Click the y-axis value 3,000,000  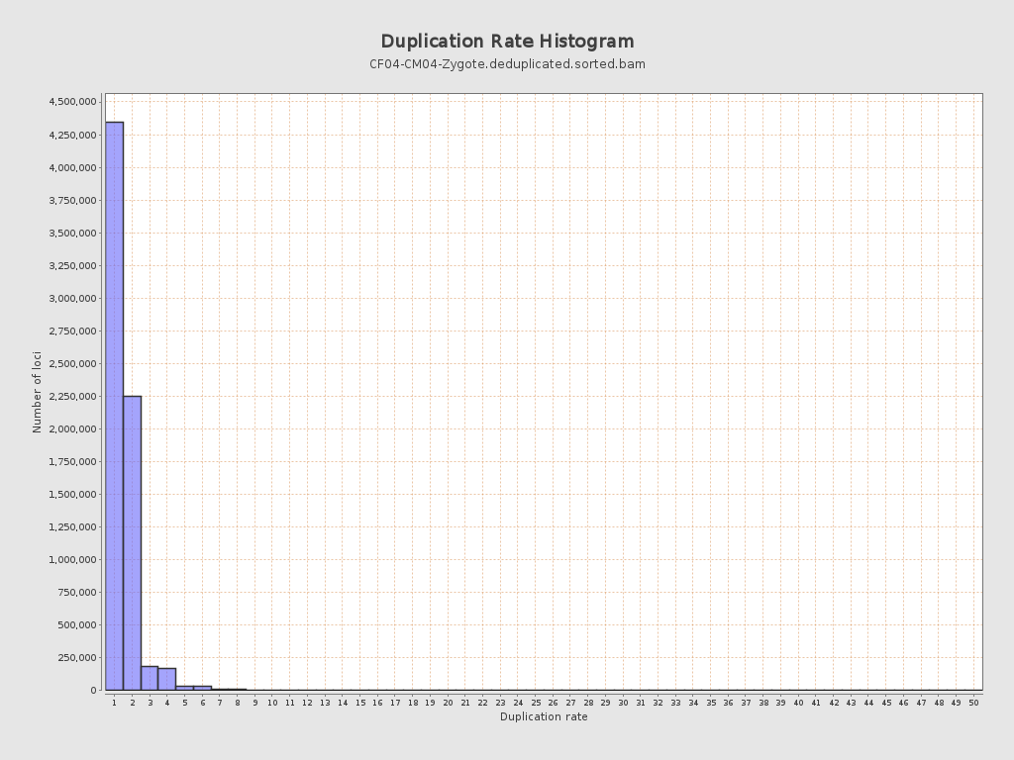[x=73, y=298]
